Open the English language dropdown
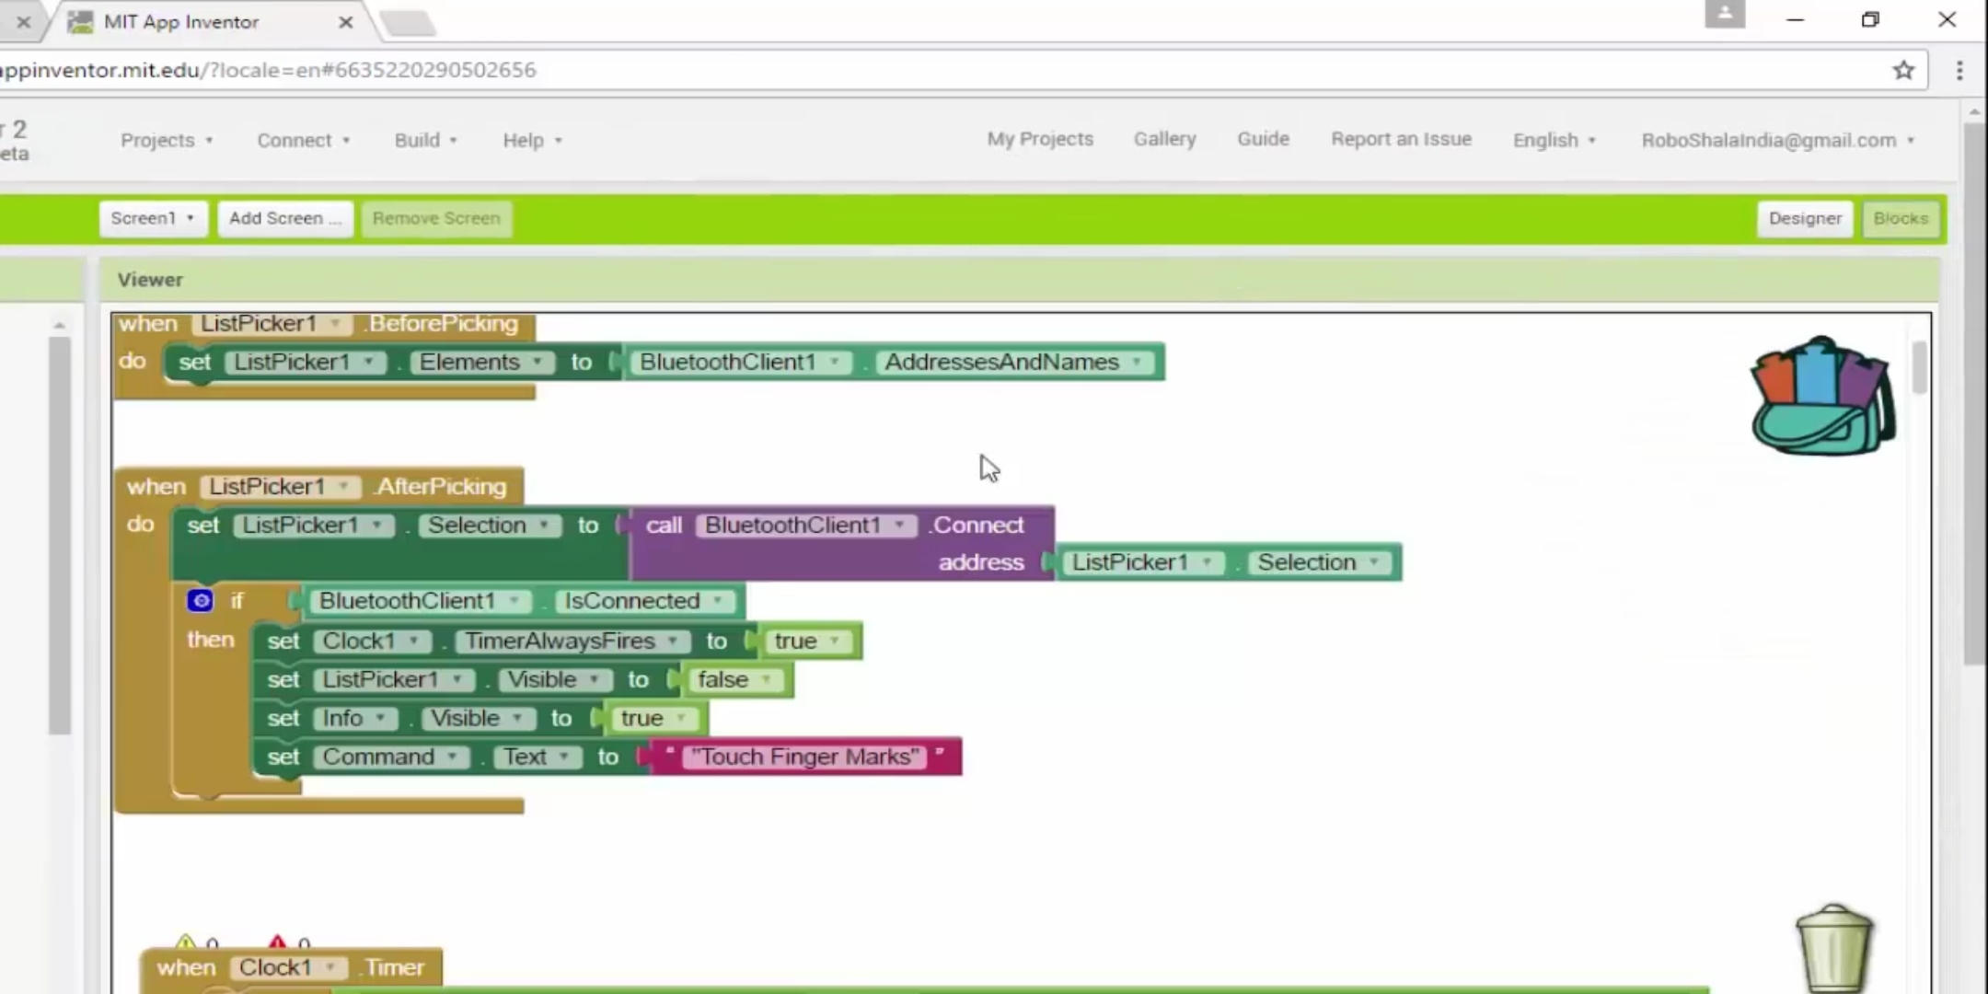This screenshot has height=994, width=1988. click(x=1554, y=140)
